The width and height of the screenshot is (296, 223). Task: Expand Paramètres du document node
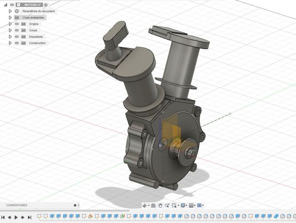coord(10,11)
